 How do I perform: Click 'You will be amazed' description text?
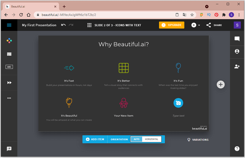69,120
